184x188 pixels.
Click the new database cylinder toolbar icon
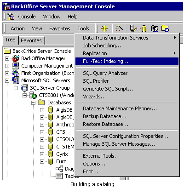[x=144, y=28]
